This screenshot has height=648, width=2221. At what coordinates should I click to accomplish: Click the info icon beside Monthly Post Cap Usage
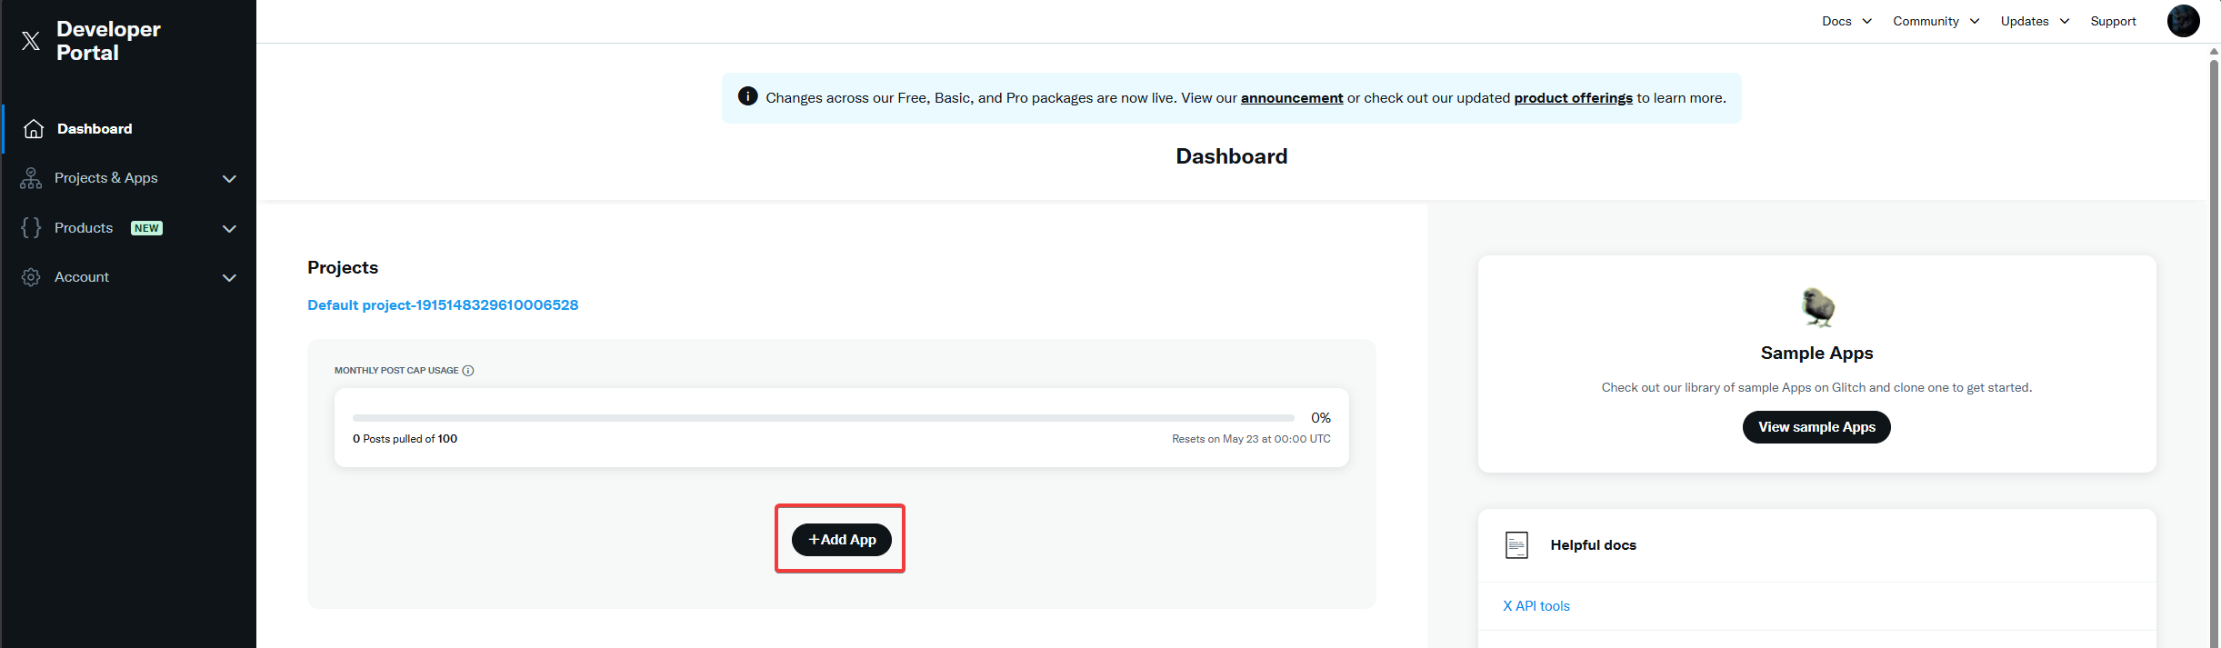click(x=468, y=371)
